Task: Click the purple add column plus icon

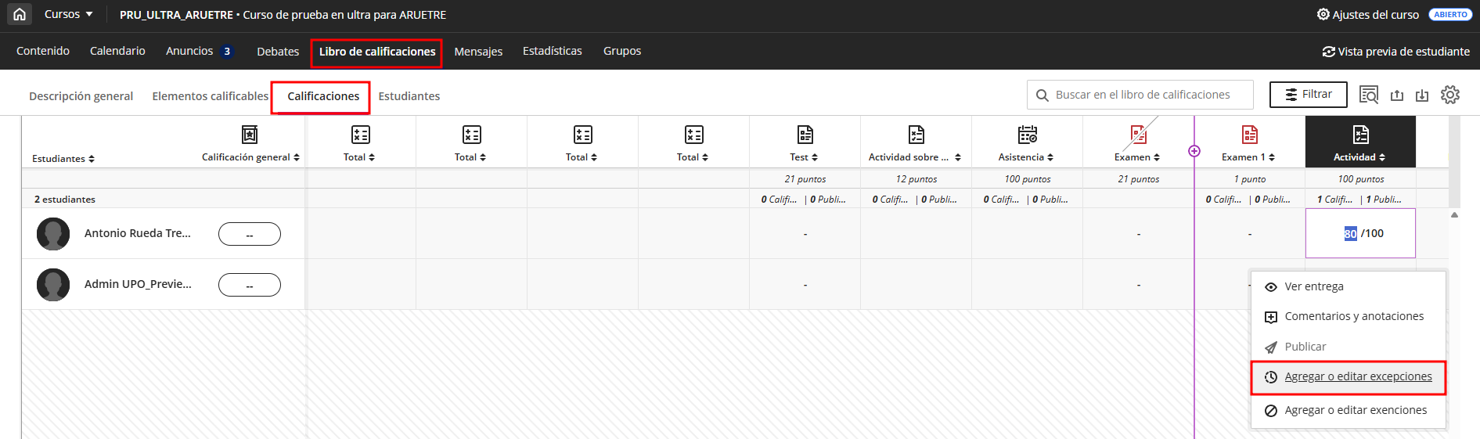Action: 1194,151
